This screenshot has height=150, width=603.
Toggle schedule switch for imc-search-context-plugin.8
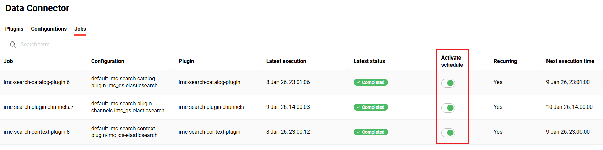pyautogui.click(x=448, y=133)
